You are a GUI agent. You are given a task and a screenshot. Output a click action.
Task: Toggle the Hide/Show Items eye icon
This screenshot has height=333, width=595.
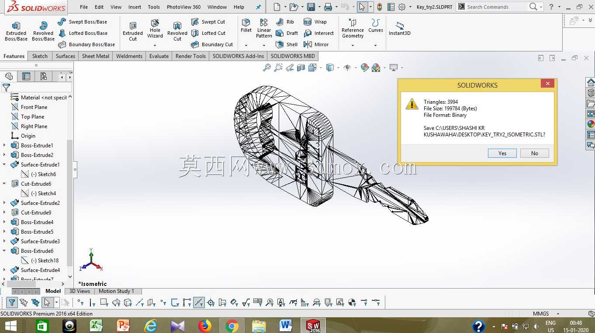347,68
